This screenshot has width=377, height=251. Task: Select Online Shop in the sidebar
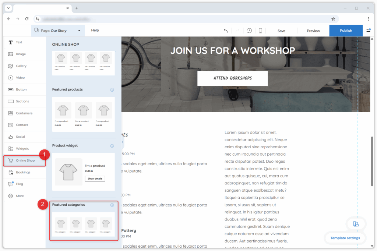click(25, 160)
